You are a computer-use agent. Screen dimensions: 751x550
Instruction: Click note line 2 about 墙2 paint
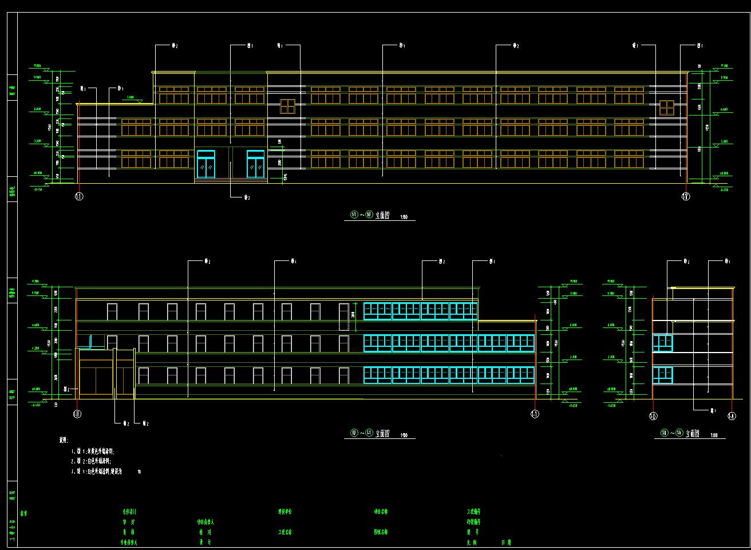[92, 461]
